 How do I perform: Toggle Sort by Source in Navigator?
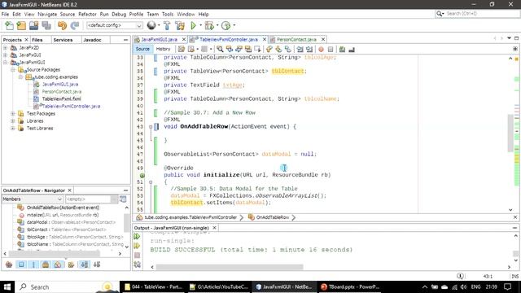pyautogui.click(x=97, y=265)
